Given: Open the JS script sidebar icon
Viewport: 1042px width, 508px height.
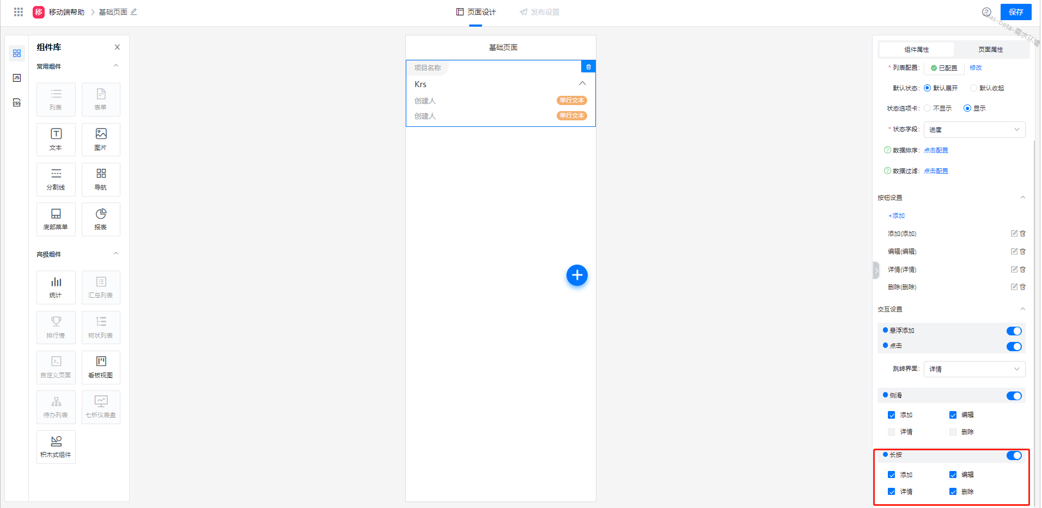Looking at the screenshot, I should pos(17,78).
